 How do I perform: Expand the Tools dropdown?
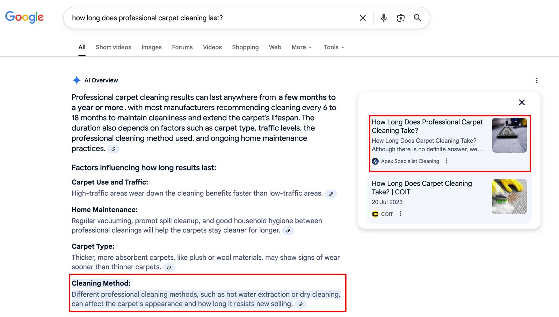(x=334, y=47)
